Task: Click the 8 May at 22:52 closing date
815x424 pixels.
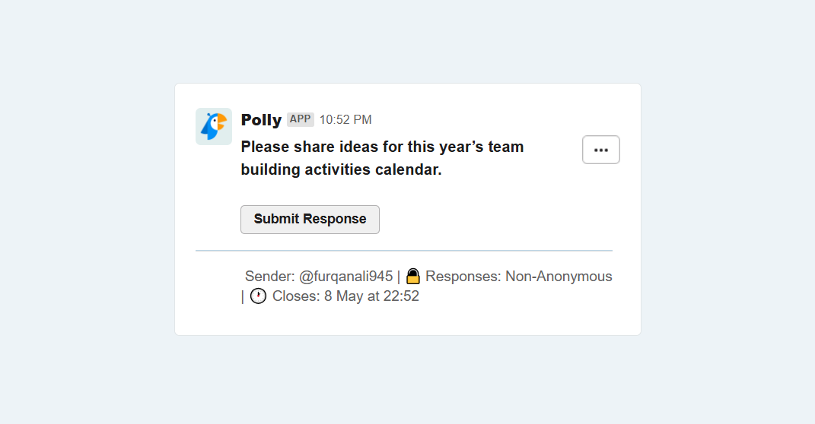Action: pos(371,296)
